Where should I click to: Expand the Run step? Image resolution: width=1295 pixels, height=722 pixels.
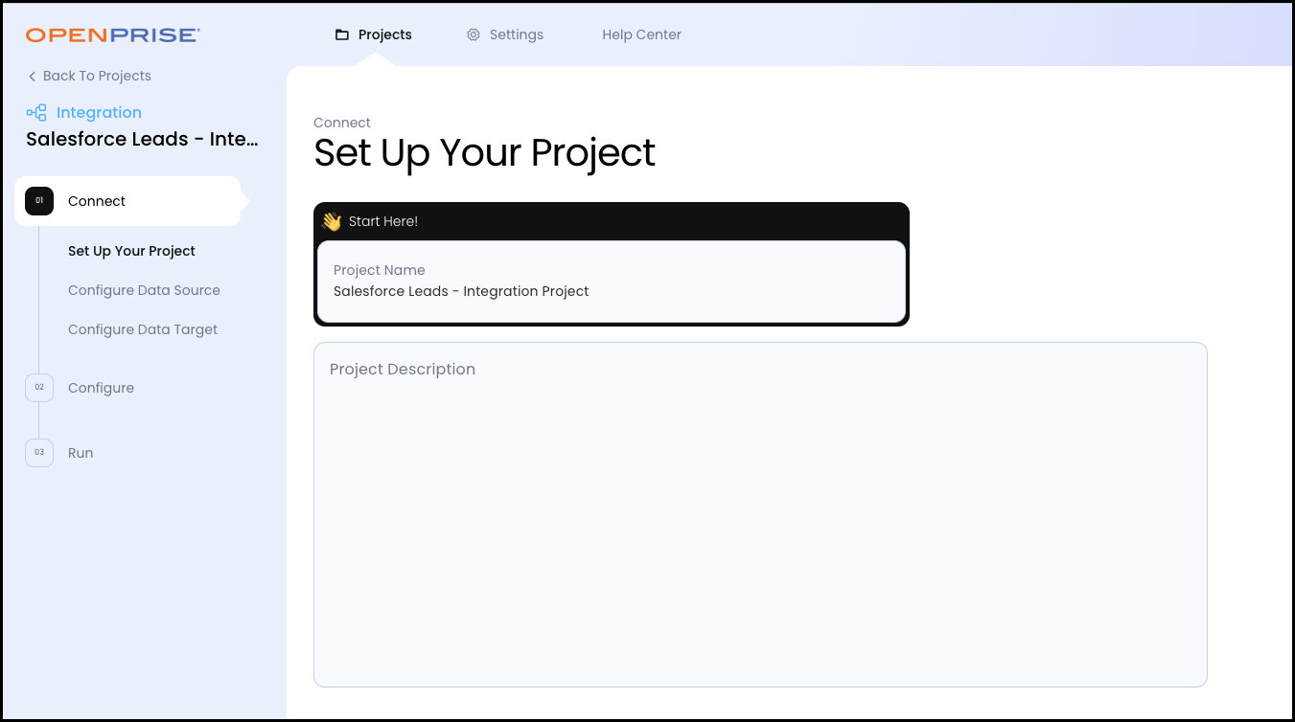click(81, 453)
